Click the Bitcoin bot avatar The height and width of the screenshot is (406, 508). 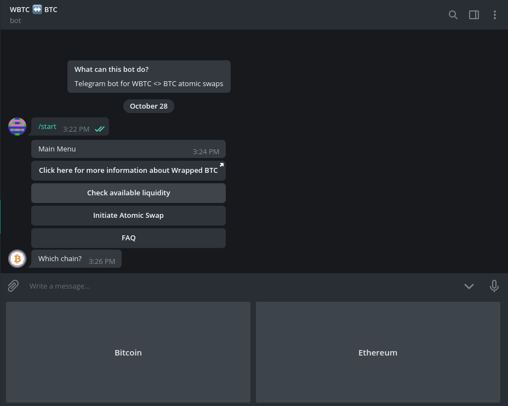pos(17,259)
